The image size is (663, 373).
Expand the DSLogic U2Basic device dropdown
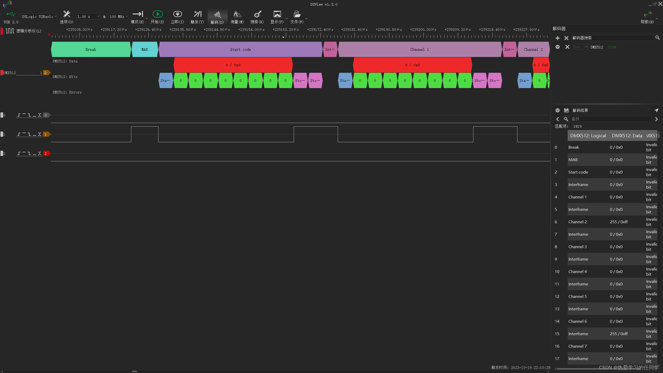pyautogui.click(x=39, y=17)
